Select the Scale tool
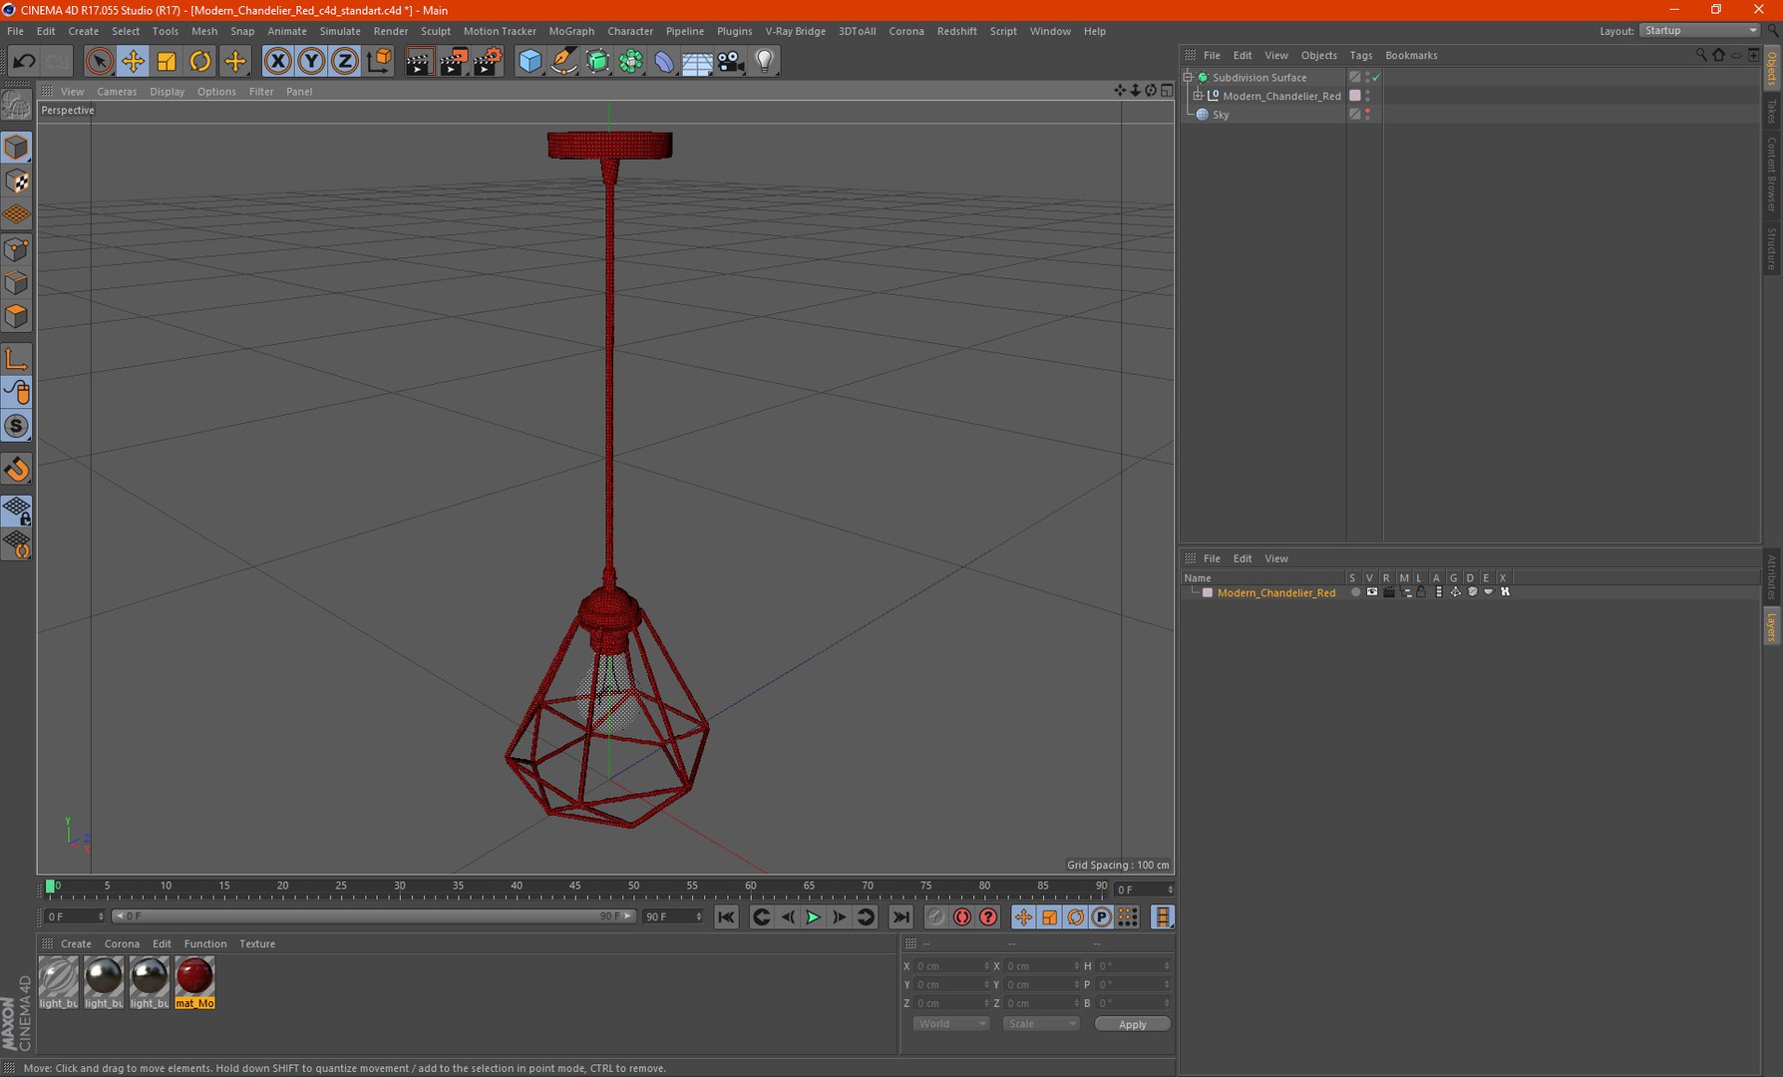Screen dimensions: 1783x1077 click(167, 62)
